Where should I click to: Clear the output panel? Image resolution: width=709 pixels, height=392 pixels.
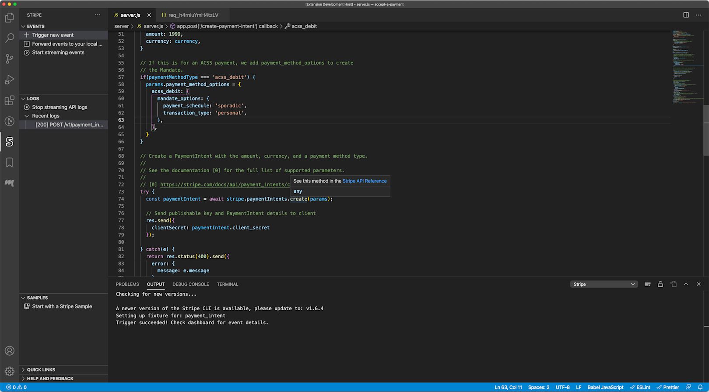(x=648, y=284)
